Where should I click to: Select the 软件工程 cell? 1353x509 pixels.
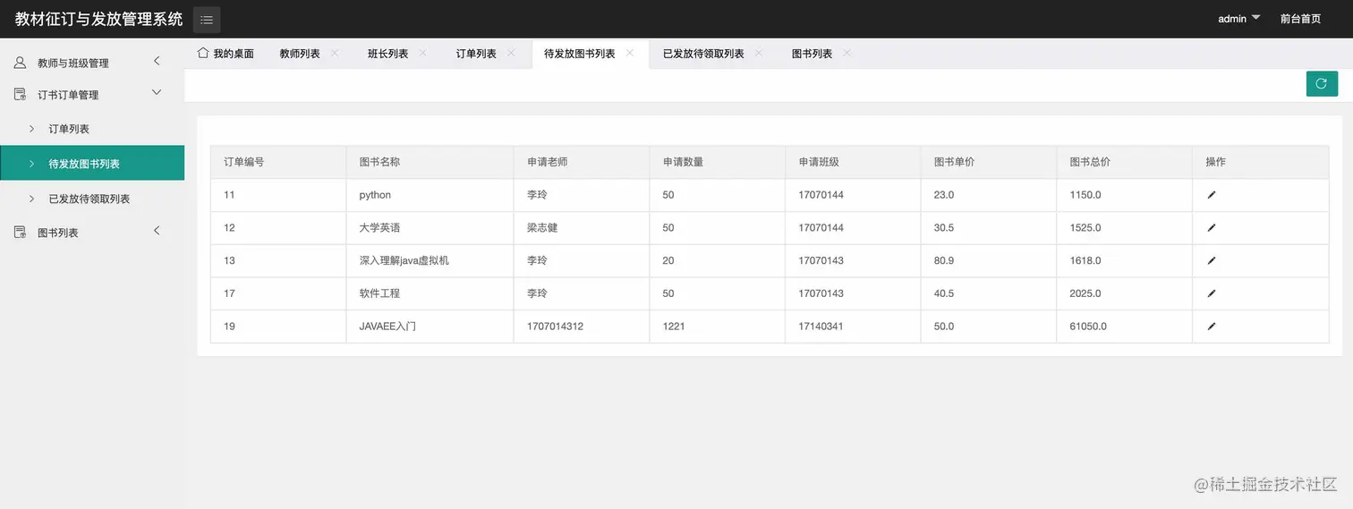click(x=430, y=293)
